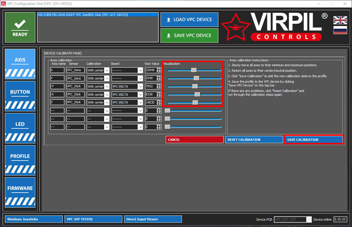Viewport: 352px width, 227px height.
Task: Click LOAD VPC DEVICE button
Action: [x=189, y=20]
